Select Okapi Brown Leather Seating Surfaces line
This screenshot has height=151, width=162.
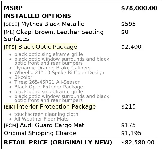click(x=54, y=35)
